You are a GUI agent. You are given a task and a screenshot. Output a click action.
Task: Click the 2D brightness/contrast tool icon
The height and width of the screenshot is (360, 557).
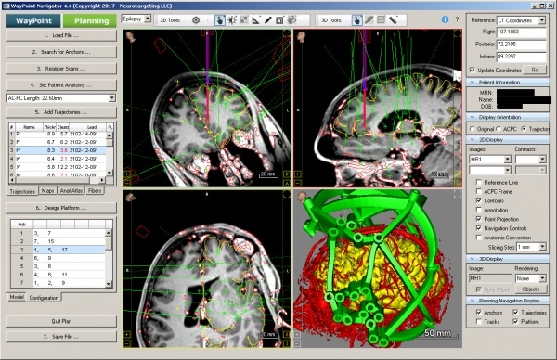[x=232, y=20]
